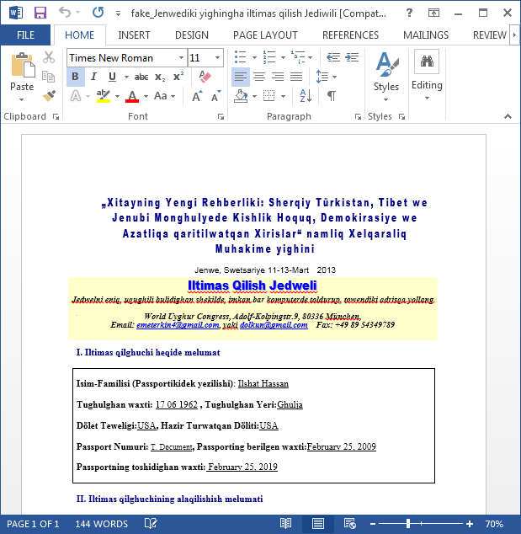Screen dimensions: 521x534
Task: Apply superscript formatting
Action: (x=178, y=77)
